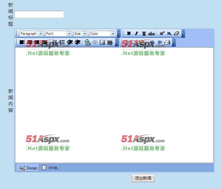Expand toolbar options beside the horizontal rule icon
The image size is (222, 189).
[x=117, y=42]
